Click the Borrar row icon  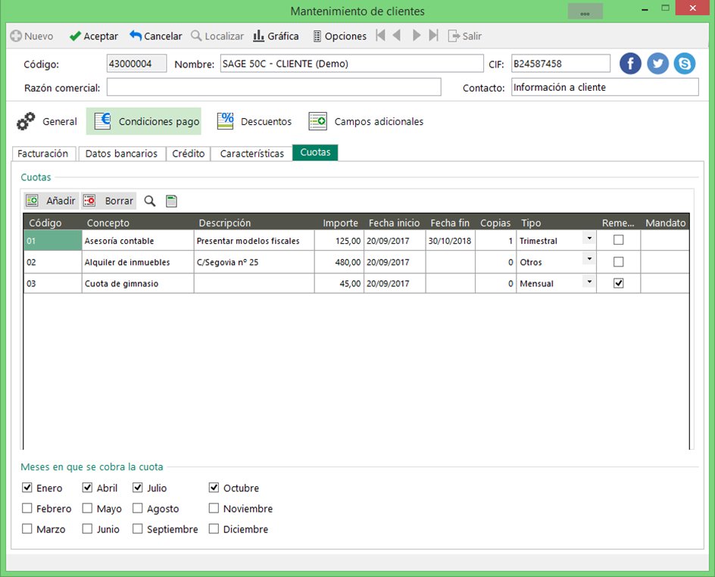click(x=89, y=201)
